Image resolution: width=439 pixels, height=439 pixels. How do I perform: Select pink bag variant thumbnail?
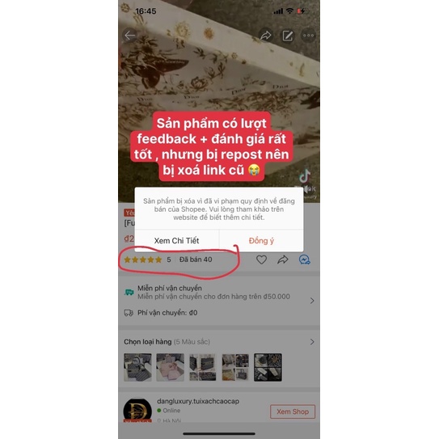171,367
